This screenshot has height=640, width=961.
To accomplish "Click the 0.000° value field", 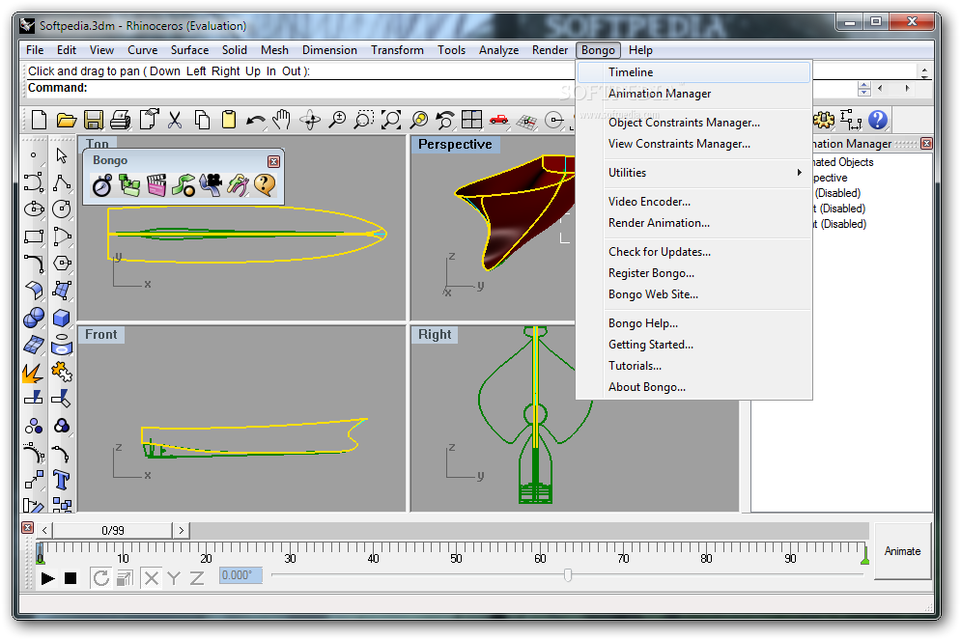I will (240, 575).
